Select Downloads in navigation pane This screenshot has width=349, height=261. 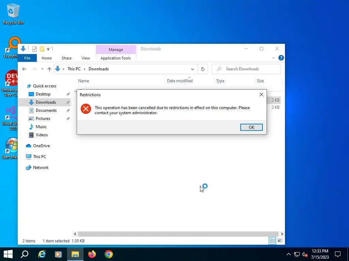46,102
